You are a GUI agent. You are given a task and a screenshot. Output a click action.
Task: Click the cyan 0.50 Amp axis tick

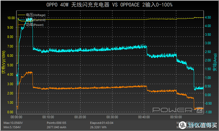click(x=208, y=86)
